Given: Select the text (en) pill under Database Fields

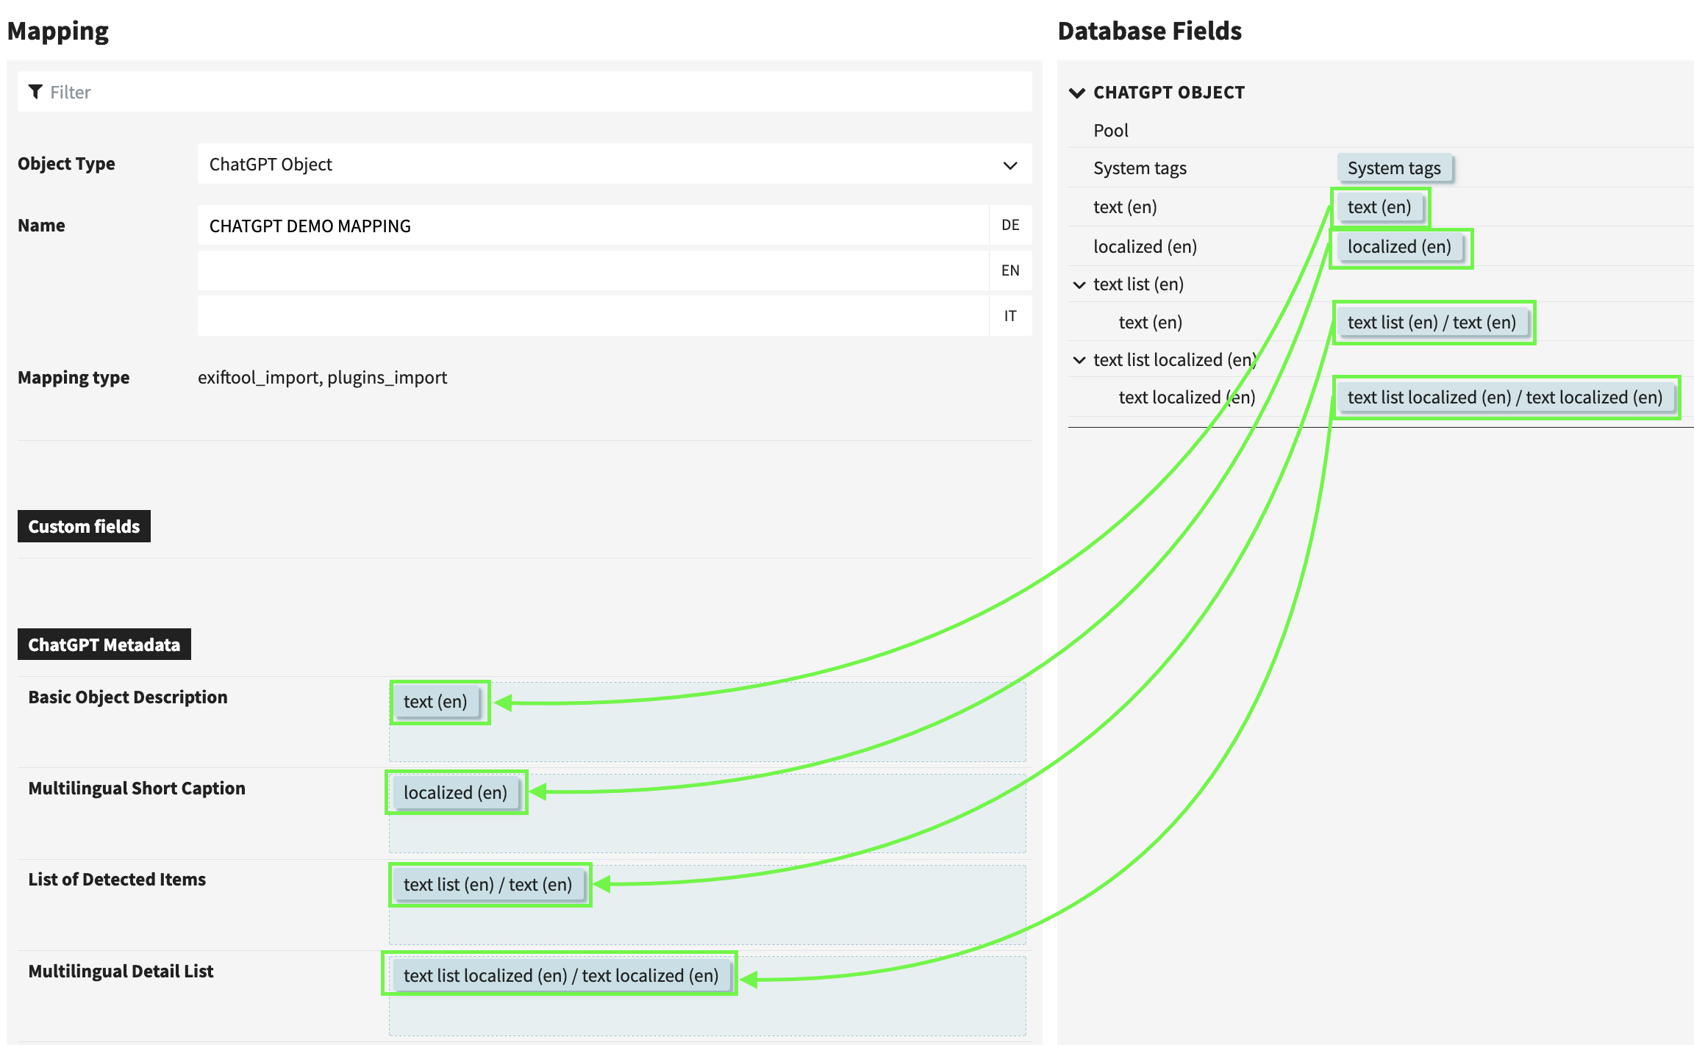Looking at the screenshot, I should [1379, 207].
